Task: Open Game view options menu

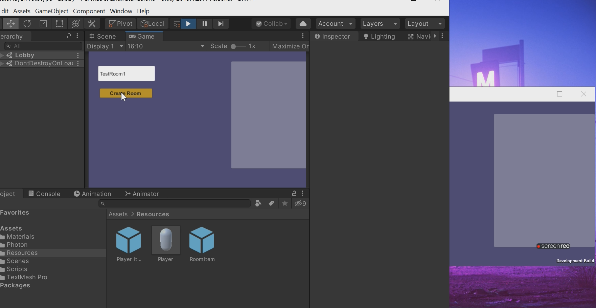Action: pos(303,36)
